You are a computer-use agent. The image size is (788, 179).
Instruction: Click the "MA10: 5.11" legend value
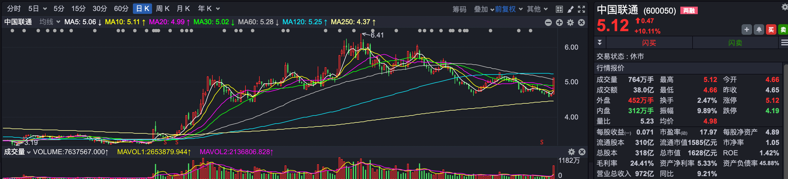(x=122, y=22)
